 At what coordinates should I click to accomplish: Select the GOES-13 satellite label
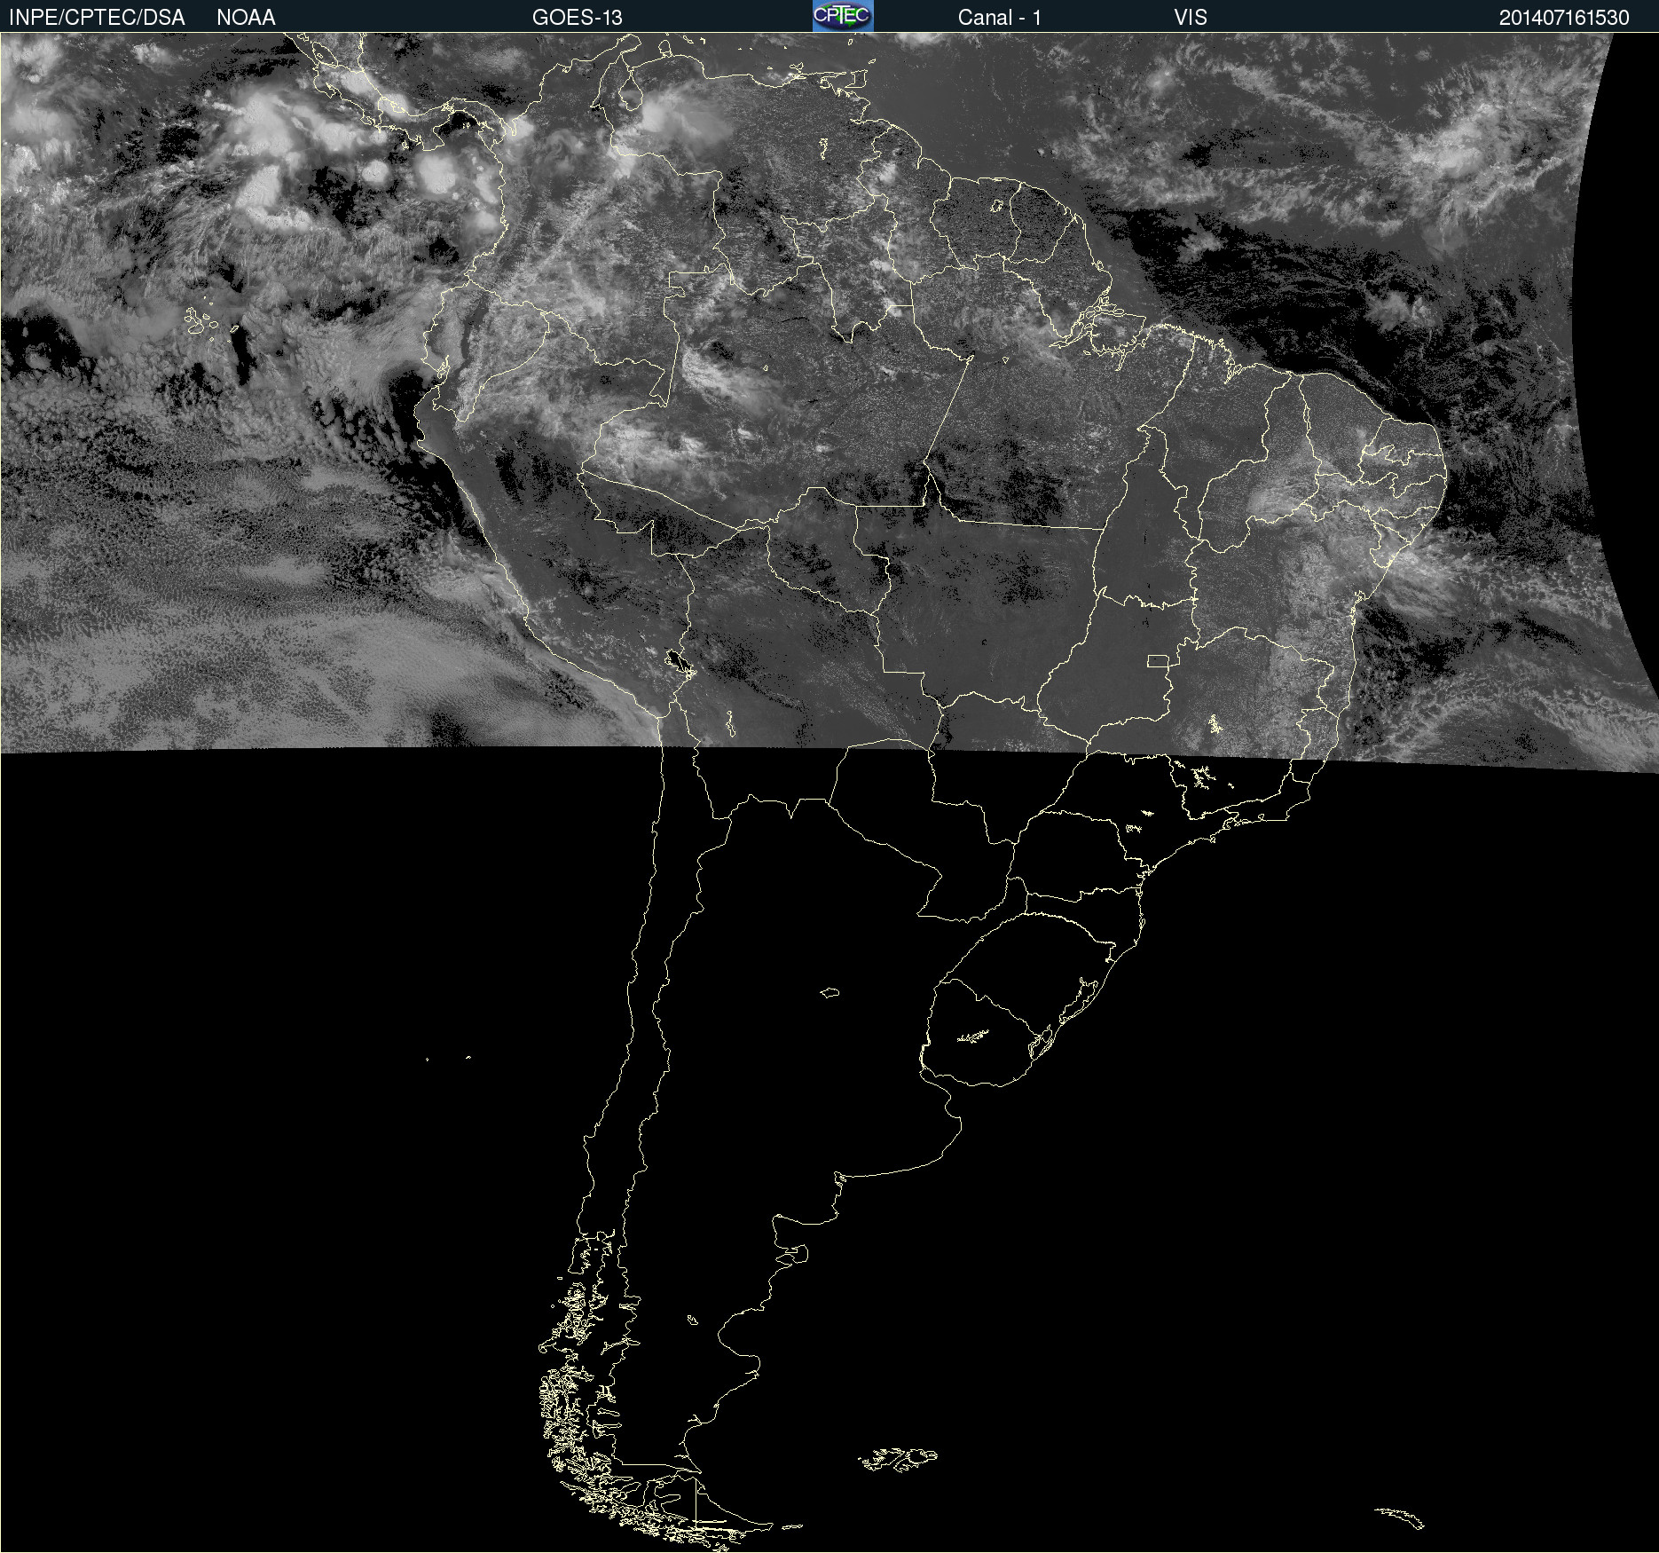(x=577, y=17)
